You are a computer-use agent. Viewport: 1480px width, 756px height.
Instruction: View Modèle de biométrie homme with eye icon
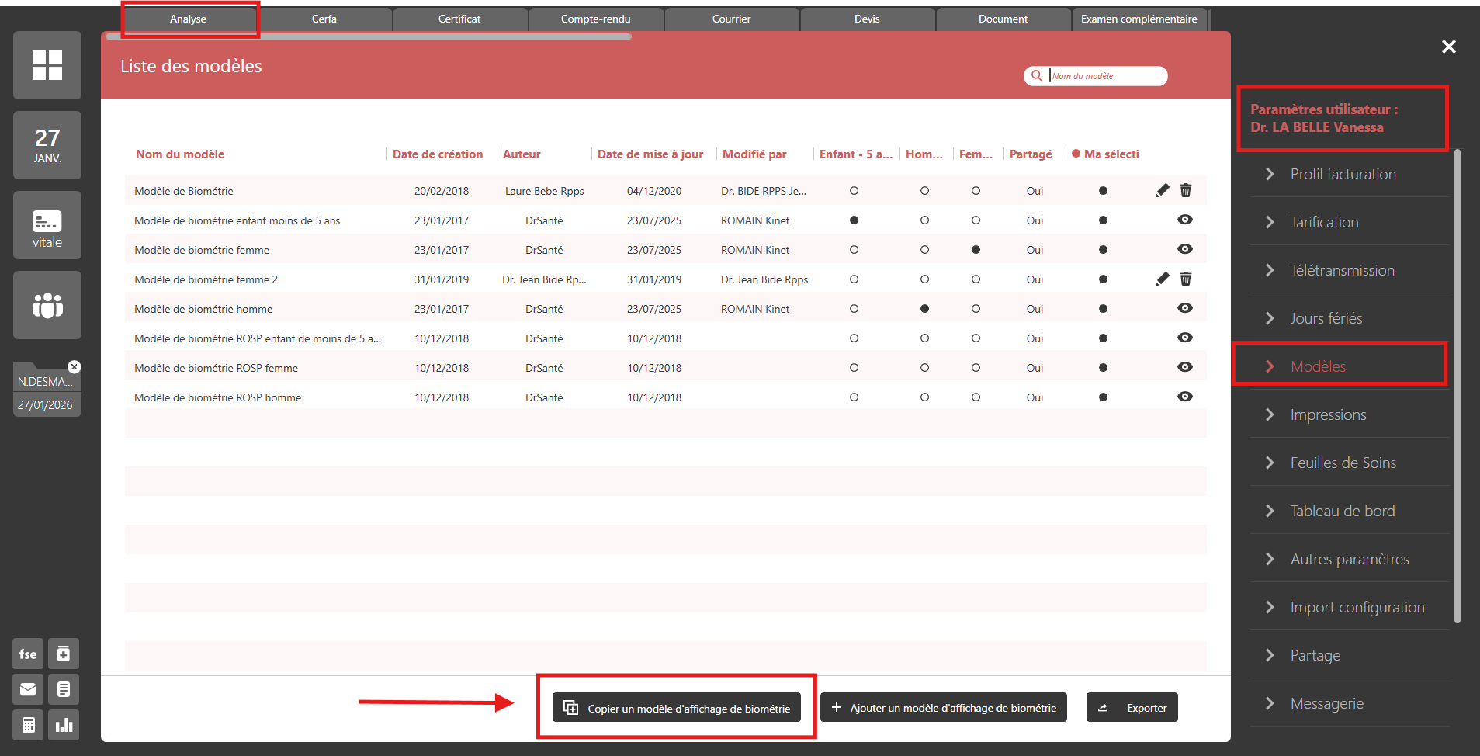pos(1185,309)
